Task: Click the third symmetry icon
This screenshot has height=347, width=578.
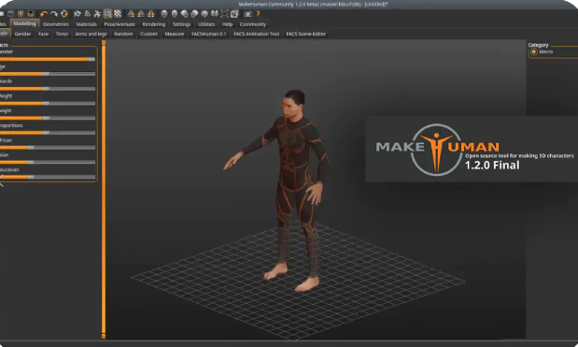Action: coord(151,14)
